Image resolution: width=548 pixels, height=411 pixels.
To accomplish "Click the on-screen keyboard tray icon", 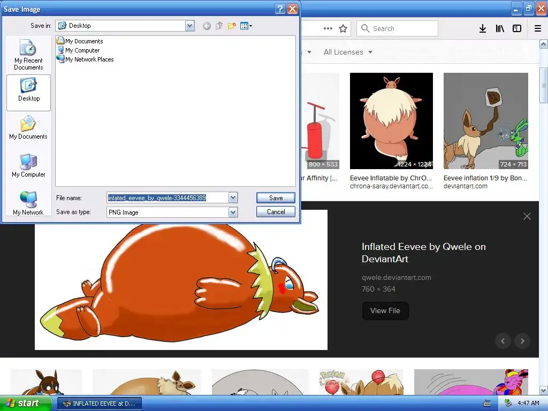I will pos(487,404).
